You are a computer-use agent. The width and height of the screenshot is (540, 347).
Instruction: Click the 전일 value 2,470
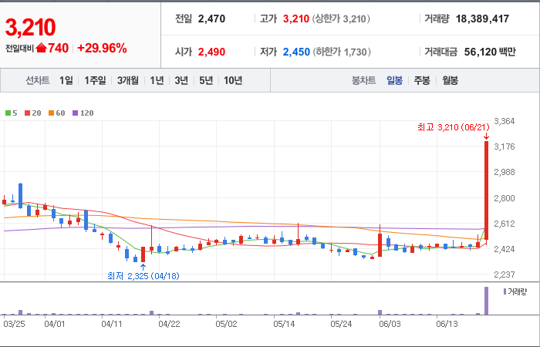pos(211,19)
